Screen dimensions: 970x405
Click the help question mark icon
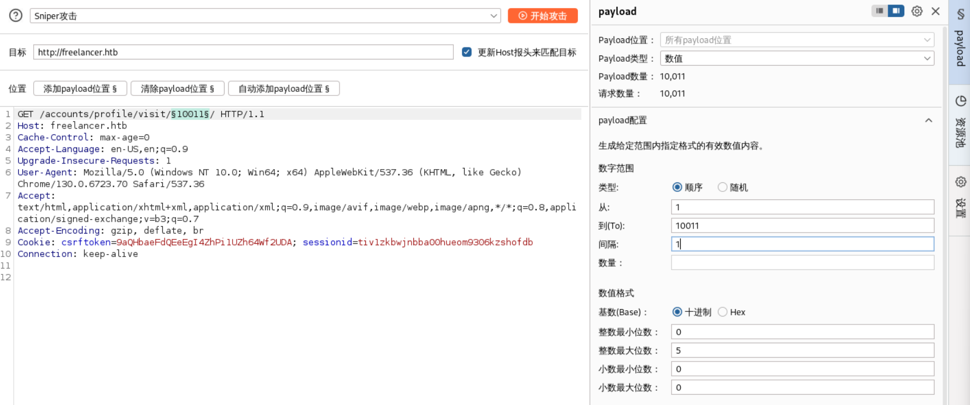coord(16,16)
